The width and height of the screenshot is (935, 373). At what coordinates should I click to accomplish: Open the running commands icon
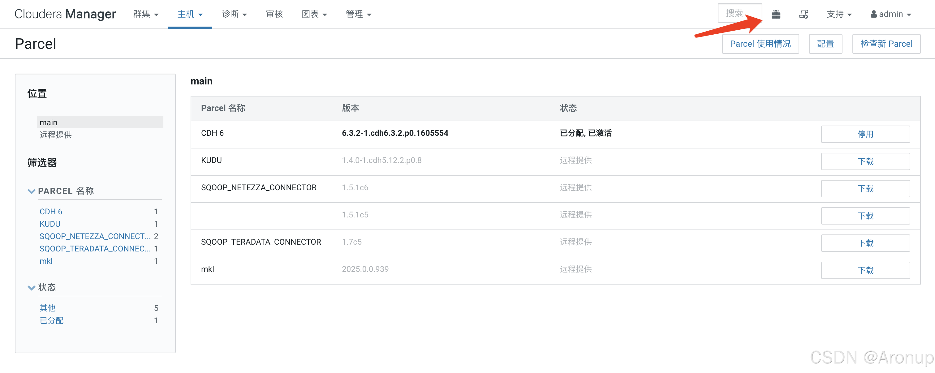(x=803, y=14)
